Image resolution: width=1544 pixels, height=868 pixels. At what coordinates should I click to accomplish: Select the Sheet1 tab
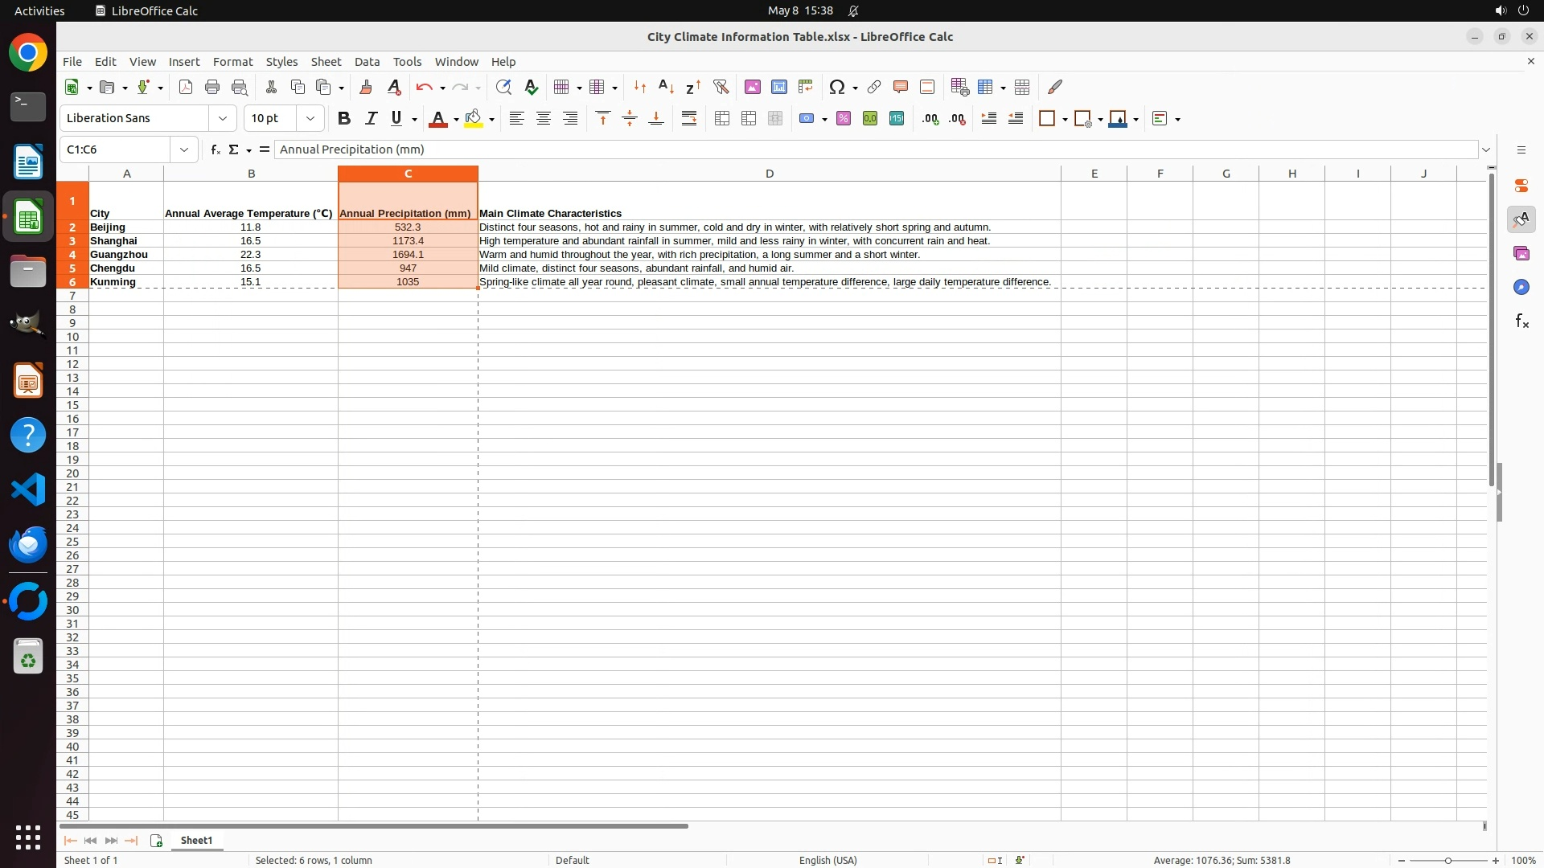tap(196, 841)
